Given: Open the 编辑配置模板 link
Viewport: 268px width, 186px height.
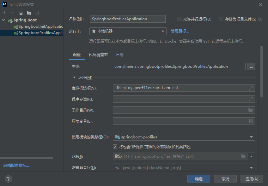Looking at the screenshot, I should [16, 166].
